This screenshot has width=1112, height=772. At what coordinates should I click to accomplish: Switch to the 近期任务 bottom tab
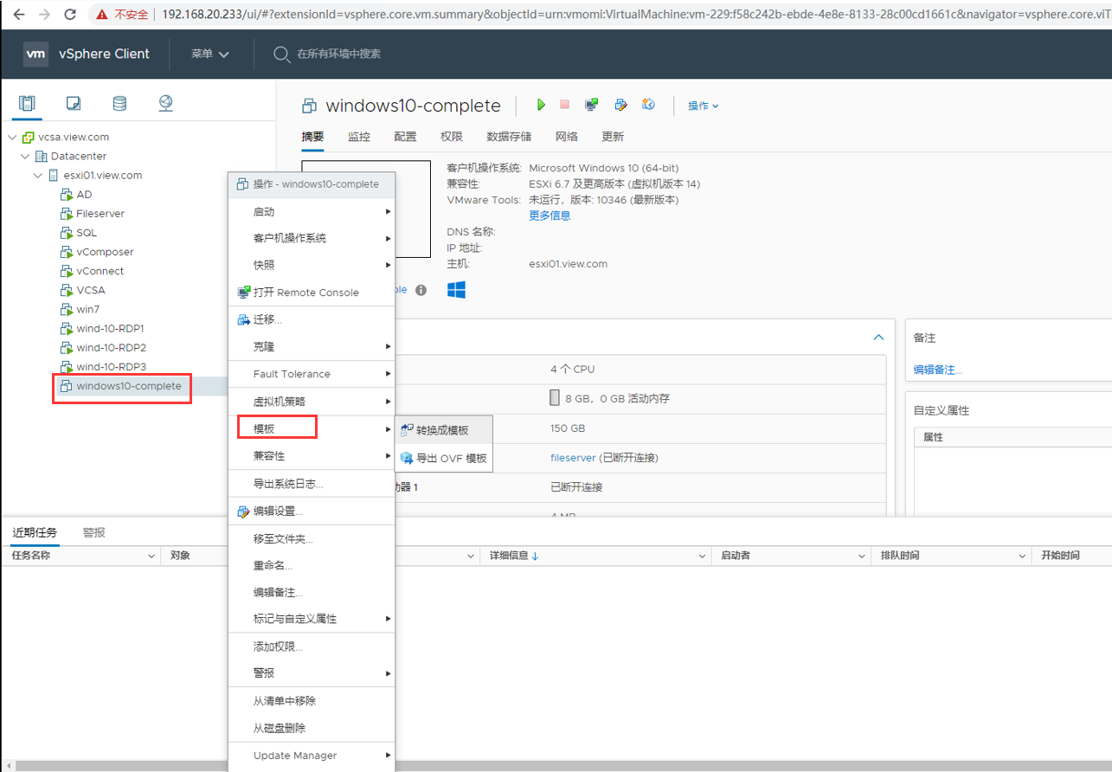point(35,533)
